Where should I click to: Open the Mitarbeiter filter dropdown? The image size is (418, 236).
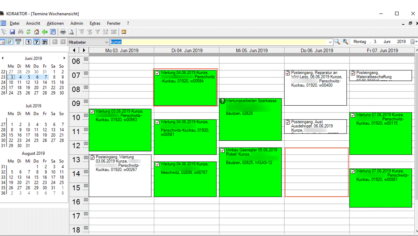(106, 42)
